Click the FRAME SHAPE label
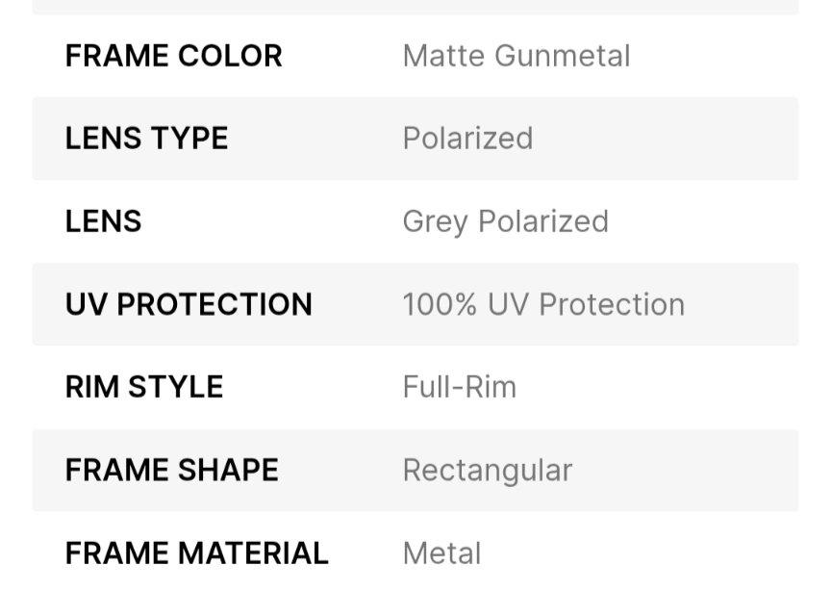Image resolution: width=831 pixels, height=591 pixels. (171, 470)
